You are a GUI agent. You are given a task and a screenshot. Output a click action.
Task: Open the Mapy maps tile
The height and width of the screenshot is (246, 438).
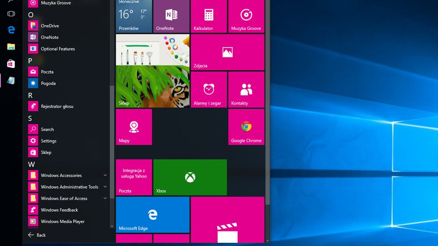coord(134,127)
